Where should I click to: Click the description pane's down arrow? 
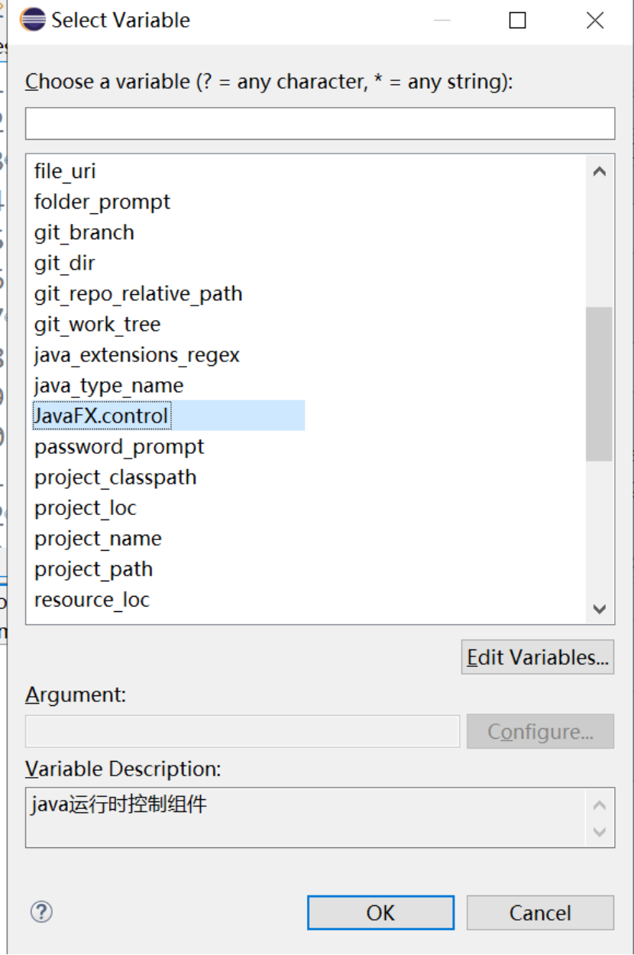600,833
